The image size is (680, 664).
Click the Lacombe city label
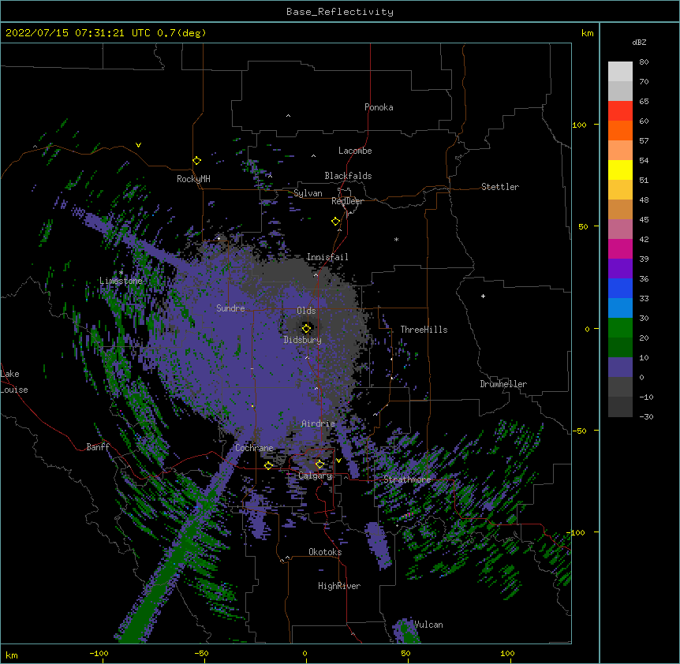click(355, 151)
